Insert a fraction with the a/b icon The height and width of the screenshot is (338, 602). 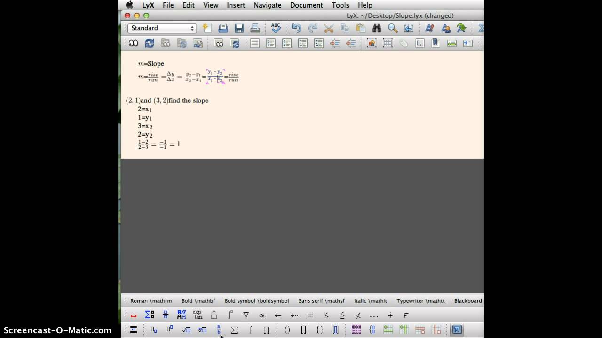[x=219, y=330]
